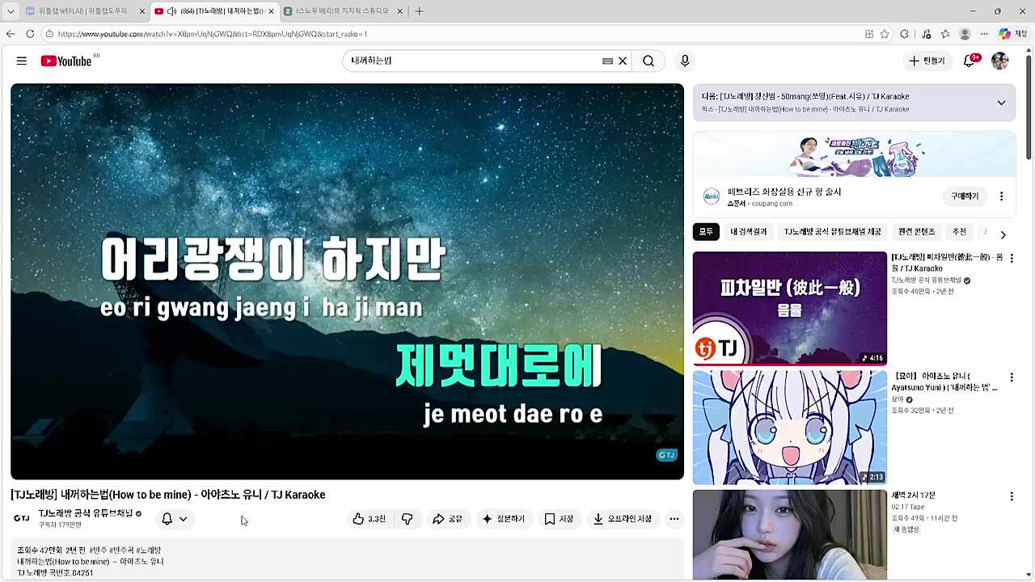
Task: Show more filter chips with the right arrow
Action: (x=1003, y=234)
